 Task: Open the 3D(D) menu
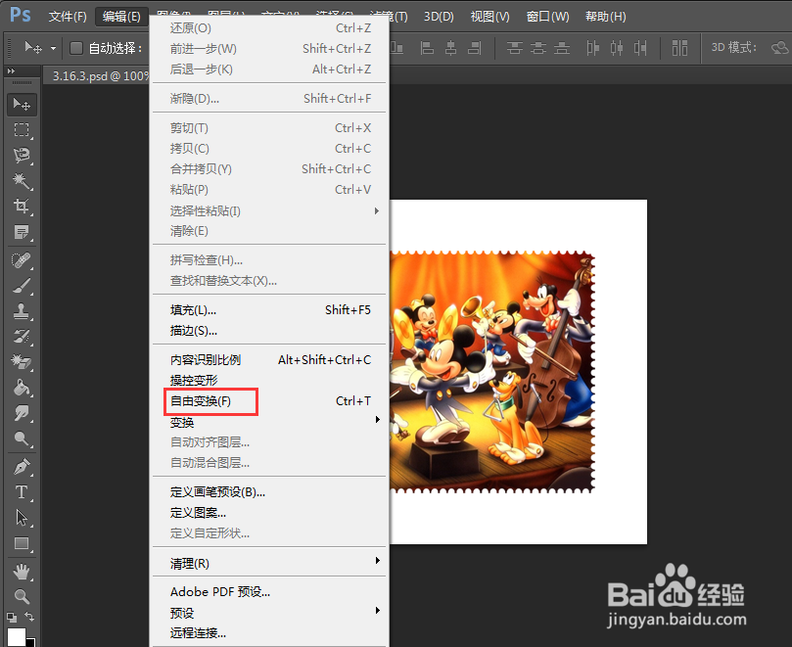439,17
